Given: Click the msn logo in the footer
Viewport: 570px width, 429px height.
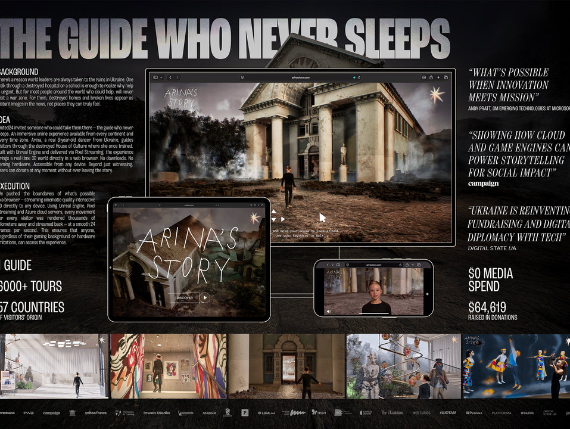Looking at the screenshot, I should coord(319,413).
